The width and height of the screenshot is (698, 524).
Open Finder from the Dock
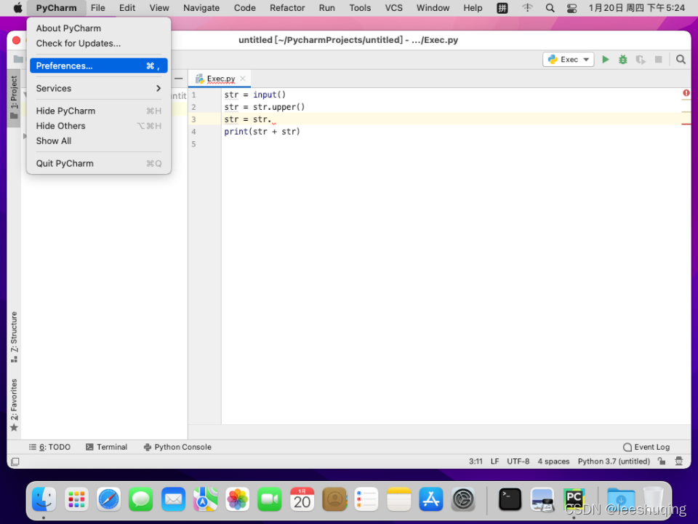coord(44,499)
